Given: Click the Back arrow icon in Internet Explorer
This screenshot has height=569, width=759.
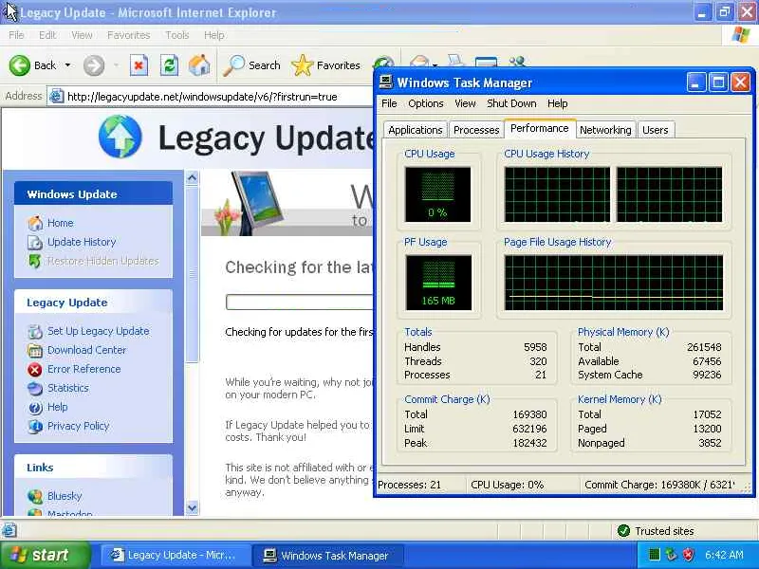Looking at the screenshot, I should pyautogui.click(x=19, y=65).
